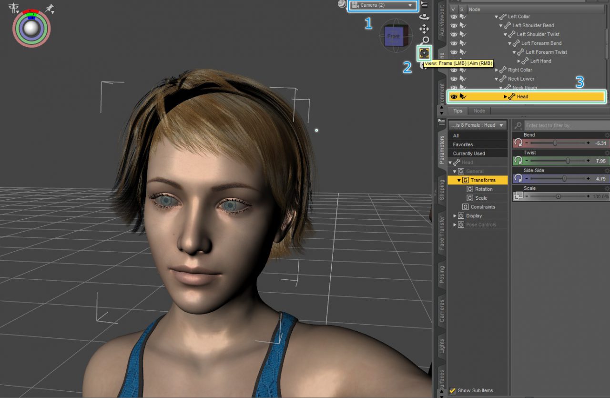The width and height of the screenshot is (610, 398).
Task: Click the rotation gimbal control at top left
Action: click(x=31, y=29)
